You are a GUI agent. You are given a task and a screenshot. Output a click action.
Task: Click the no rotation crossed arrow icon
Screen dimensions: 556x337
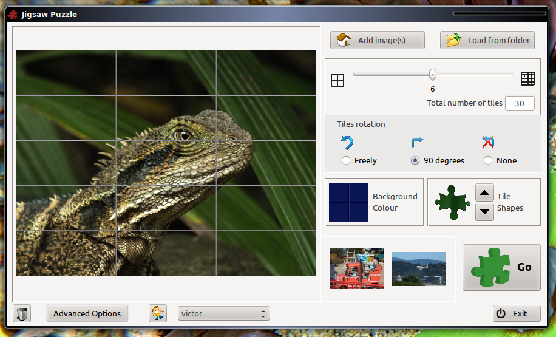tap(488, 142)
